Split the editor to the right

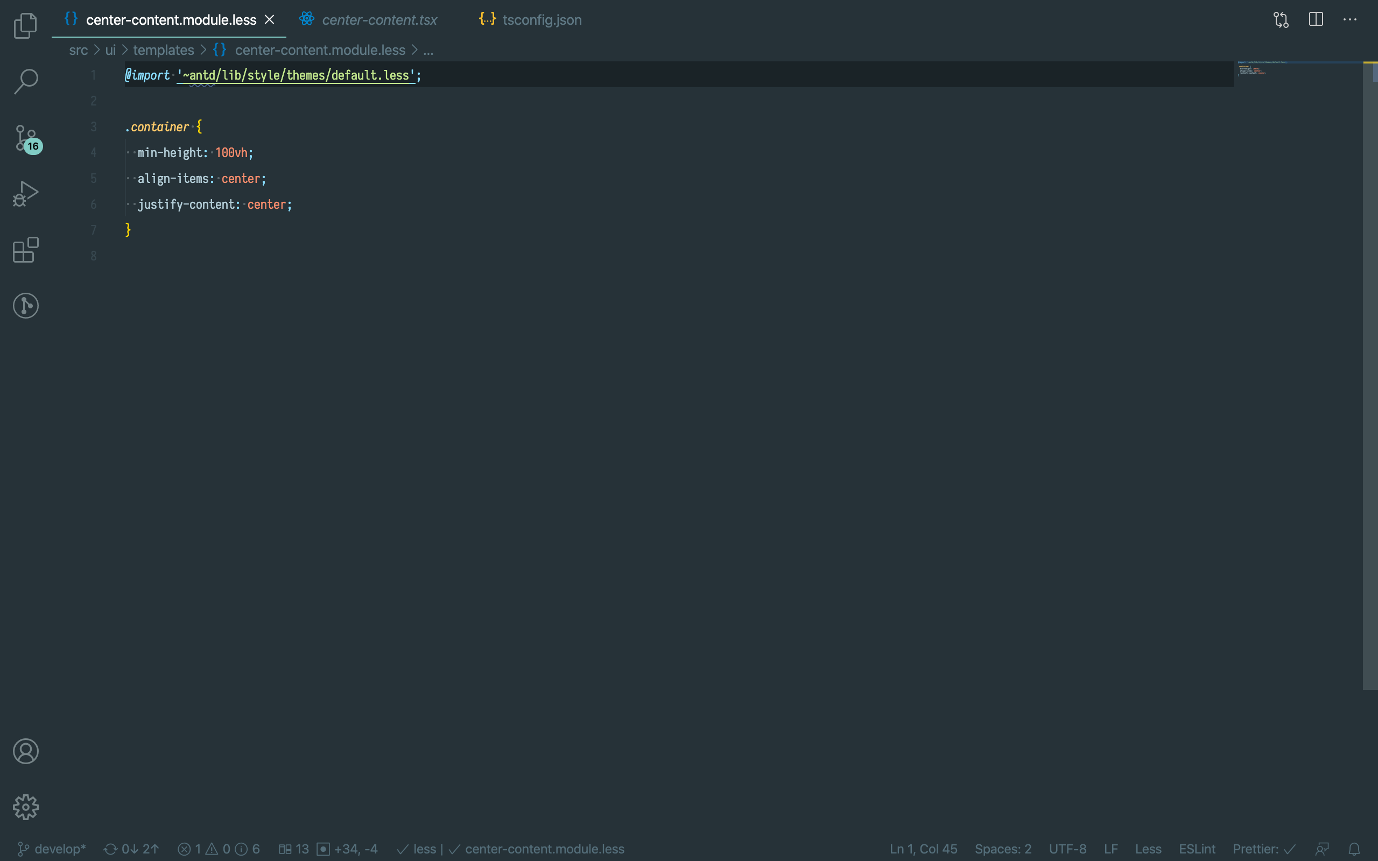[x=1316, y=20]
